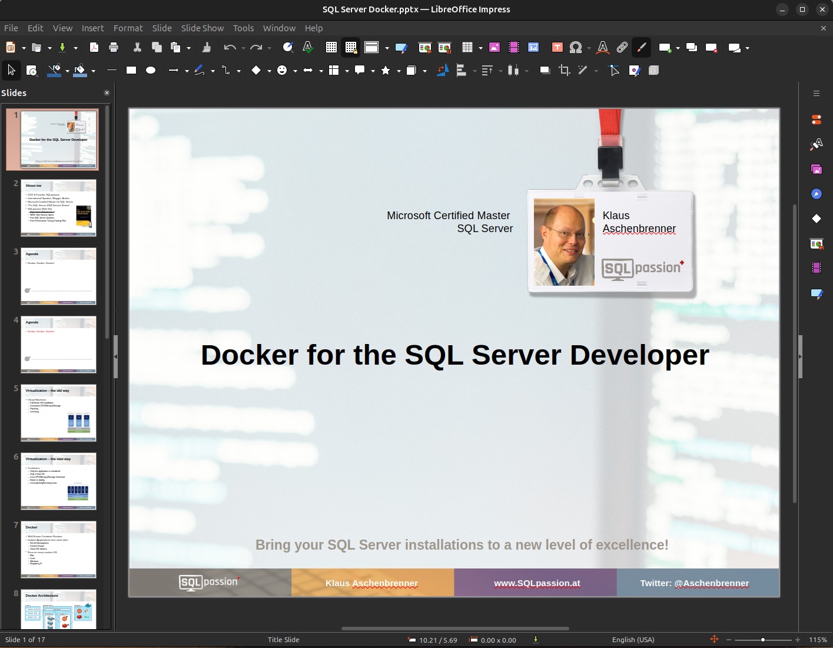Expand the Display Views dropdown arrow
The height and width of the screenshot is (648, 833).
pos(387,48)
